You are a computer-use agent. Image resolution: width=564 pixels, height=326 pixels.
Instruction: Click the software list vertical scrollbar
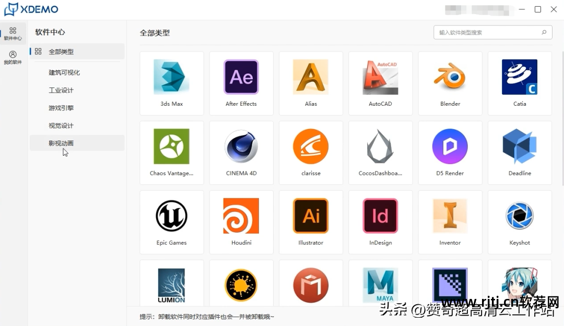click(x=562, y=118)
